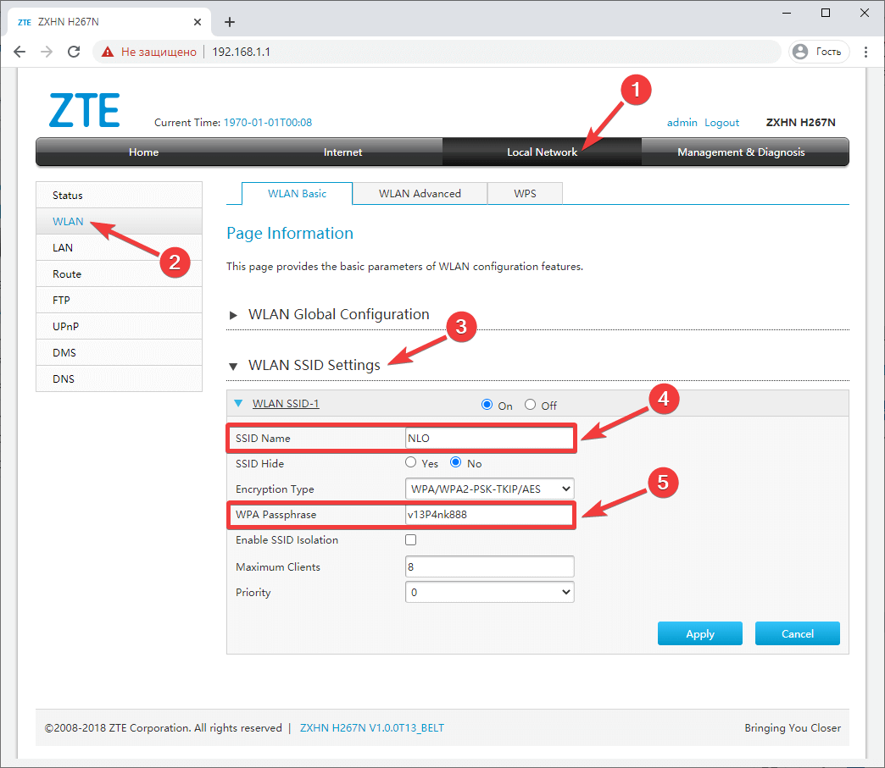Click the back navigation arrow
885x768 pixels.
click(19, 52)
